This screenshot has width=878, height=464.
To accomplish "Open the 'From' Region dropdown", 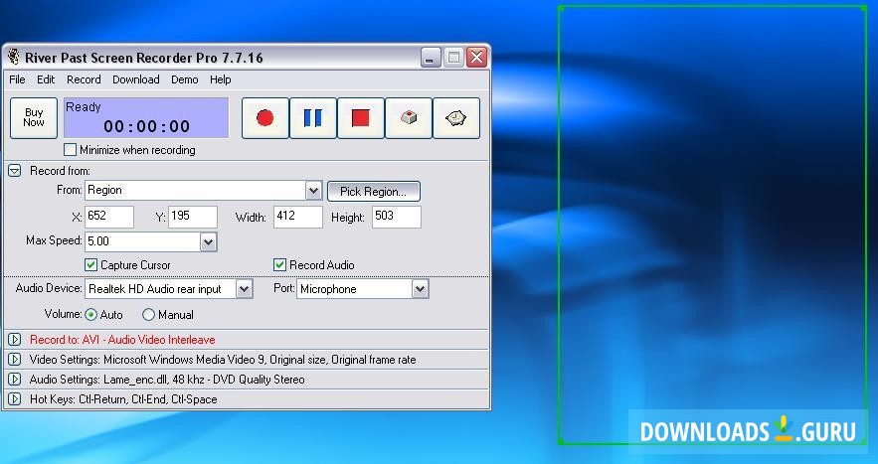I will coord(313,190).
